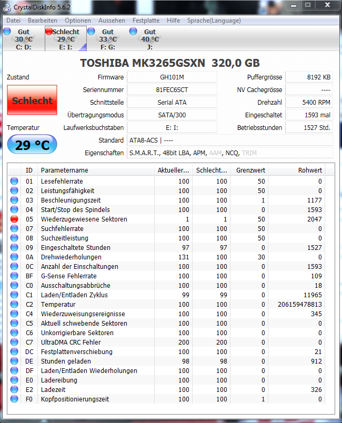Click the Betriebsstunden field 1527 Std.
Viewport: 342px width, 423px height.
309,128
